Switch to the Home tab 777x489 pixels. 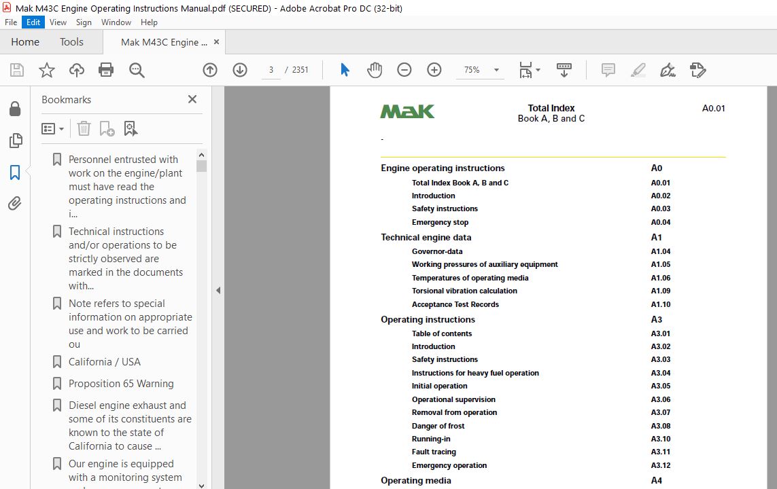coord(25,42)
